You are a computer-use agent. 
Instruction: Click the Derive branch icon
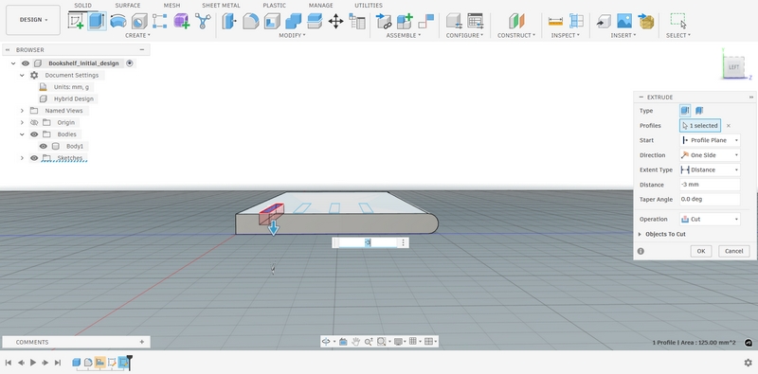coord(203,21)
